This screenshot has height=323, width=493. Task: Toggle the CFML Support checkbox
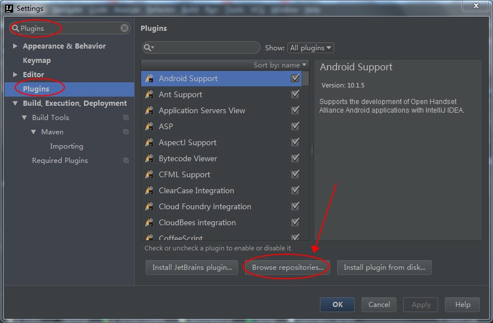coord(295,174)
